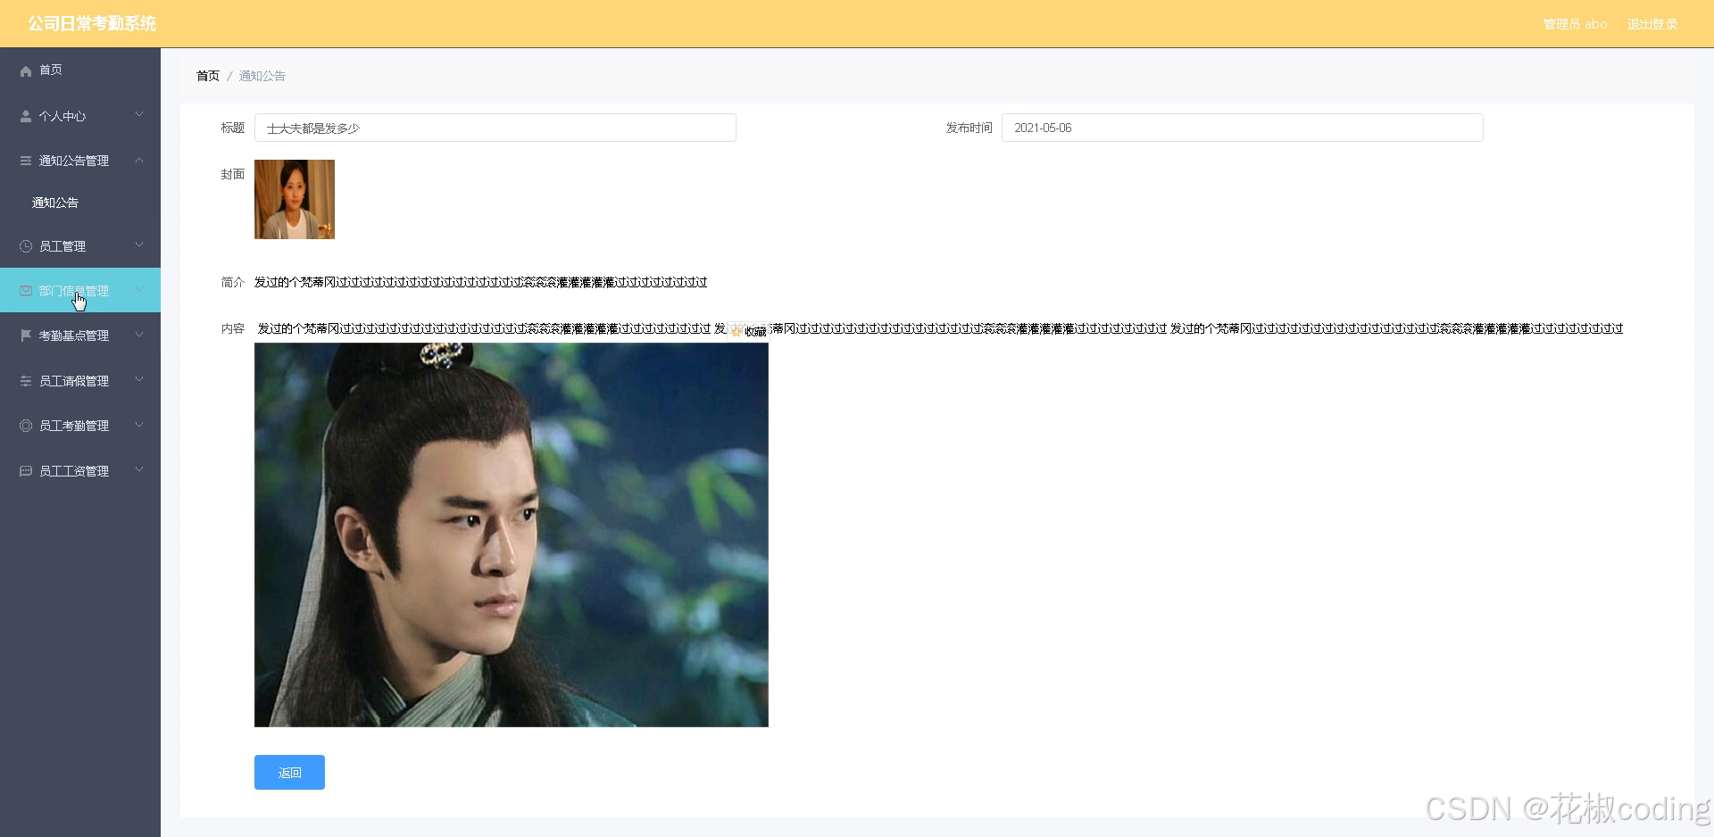Click the 返回 button
Image resolution: width=1714 pixels, height=837 pixels.
point(289,773)
